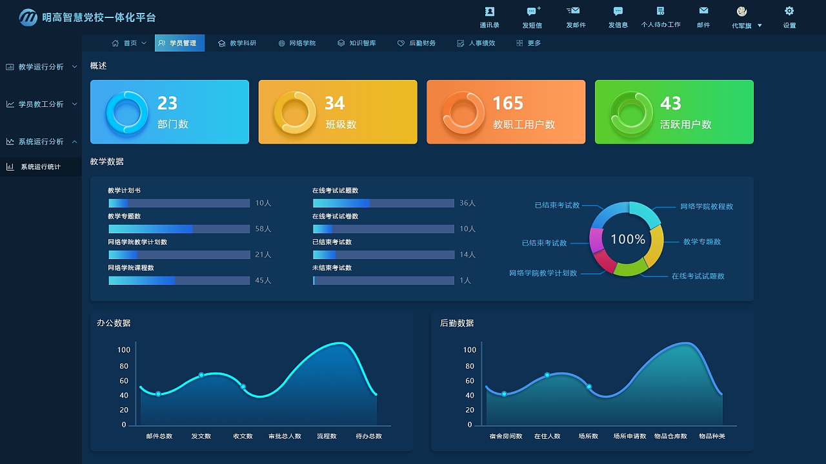The height and width of the screenshot is (464, 826).
Task: Expand 教学运行分析 sidebar section
Action: [41, 67]
